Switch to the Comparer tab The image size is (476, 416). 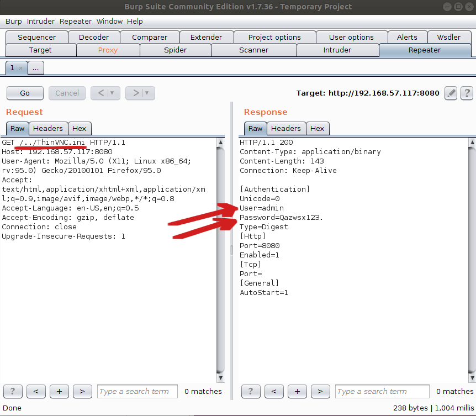coord(150,37)
